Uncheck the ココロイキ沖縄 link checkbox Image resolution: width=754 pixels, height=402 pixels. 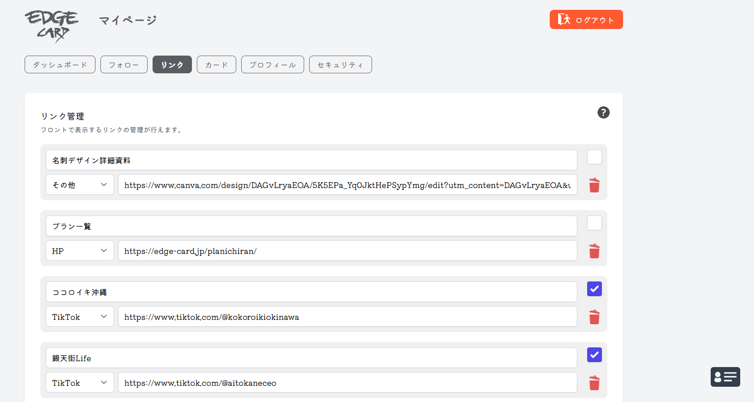594,289
